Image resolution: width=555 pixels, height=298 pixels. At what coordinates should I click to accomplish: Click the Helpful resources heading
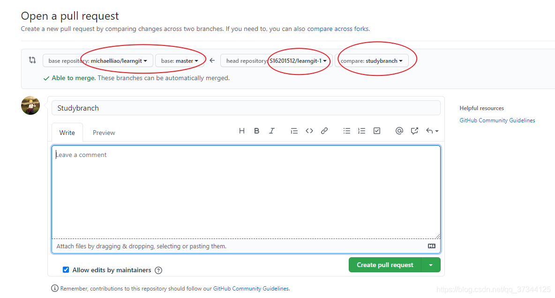coord(482,108)
